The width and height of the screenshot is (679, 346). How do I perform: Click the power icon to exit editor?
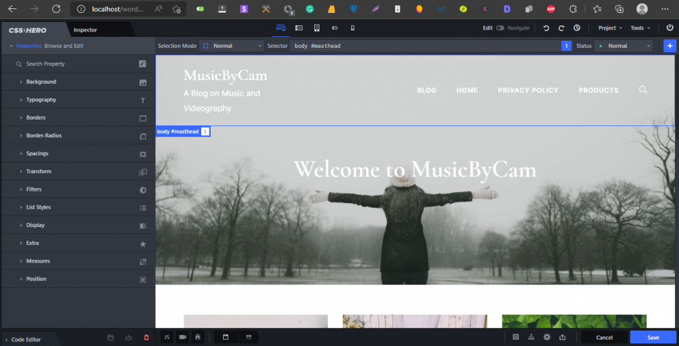point(669,28)
